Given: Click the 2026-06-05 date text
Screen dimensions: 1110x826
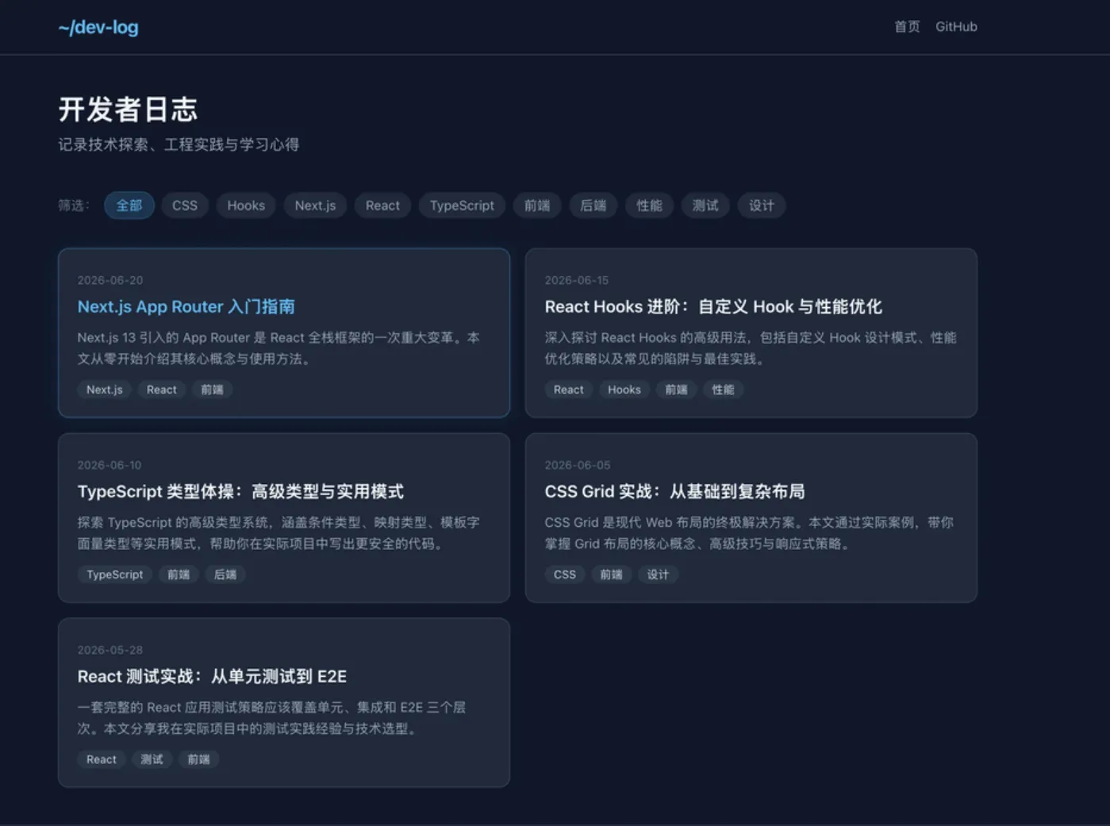Looking at the screenshot, I should (578, 465).
